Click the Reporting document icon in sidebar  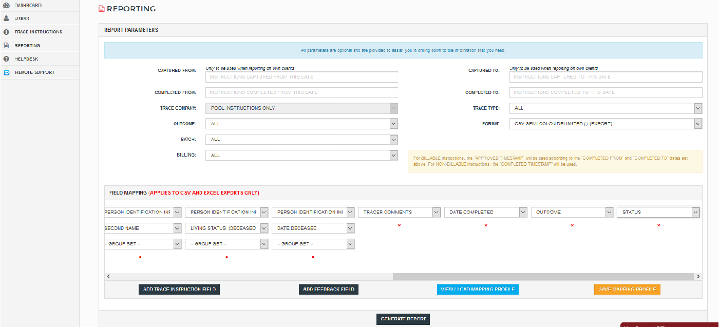click(7, 45)
